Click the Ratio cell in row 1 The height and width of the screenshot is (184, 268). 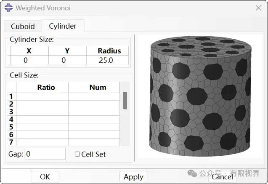click(42, 97)
